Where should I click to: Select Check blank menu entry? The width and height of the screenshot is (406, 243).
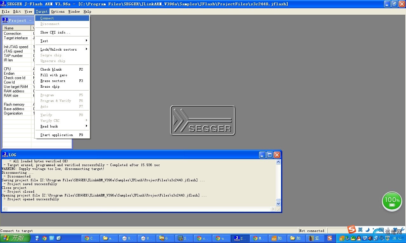click(x=62, y=69)
